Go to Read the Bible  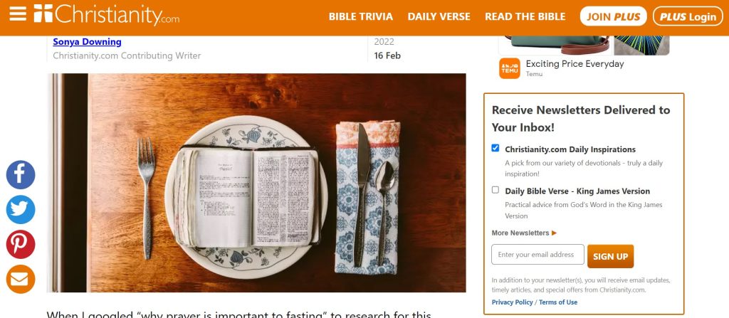coord(525,17)
